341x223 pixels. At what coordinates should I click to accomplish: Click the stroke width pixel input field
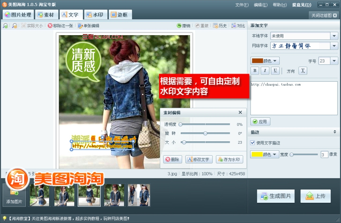(324, 155)
